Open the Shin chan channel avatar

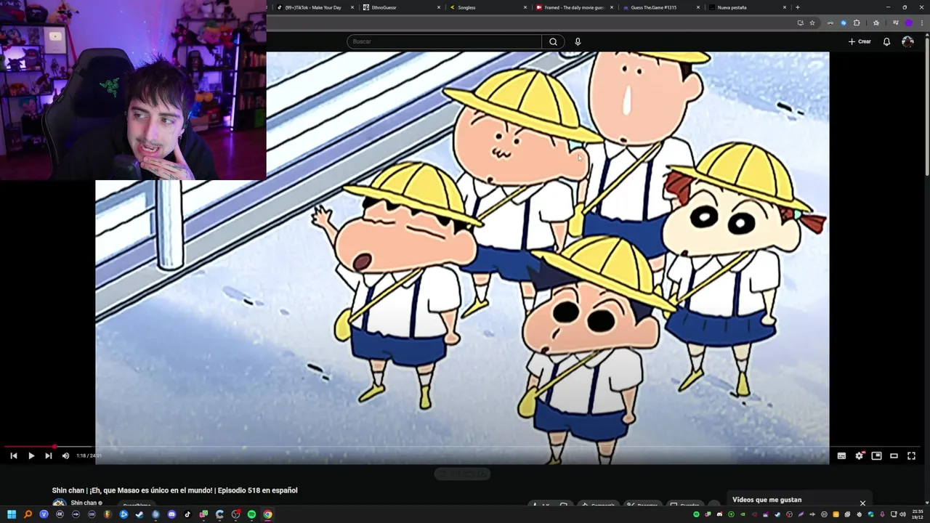pyautogui.click(x=59, y=503)
